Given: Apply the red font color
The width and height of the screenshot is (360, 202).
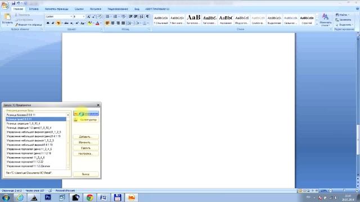Looking at the screenshot, I should click(97, 23).
